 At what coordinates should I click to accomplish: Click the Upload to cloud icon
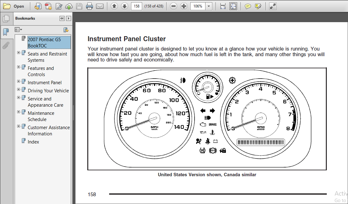[x=69, y=6]
